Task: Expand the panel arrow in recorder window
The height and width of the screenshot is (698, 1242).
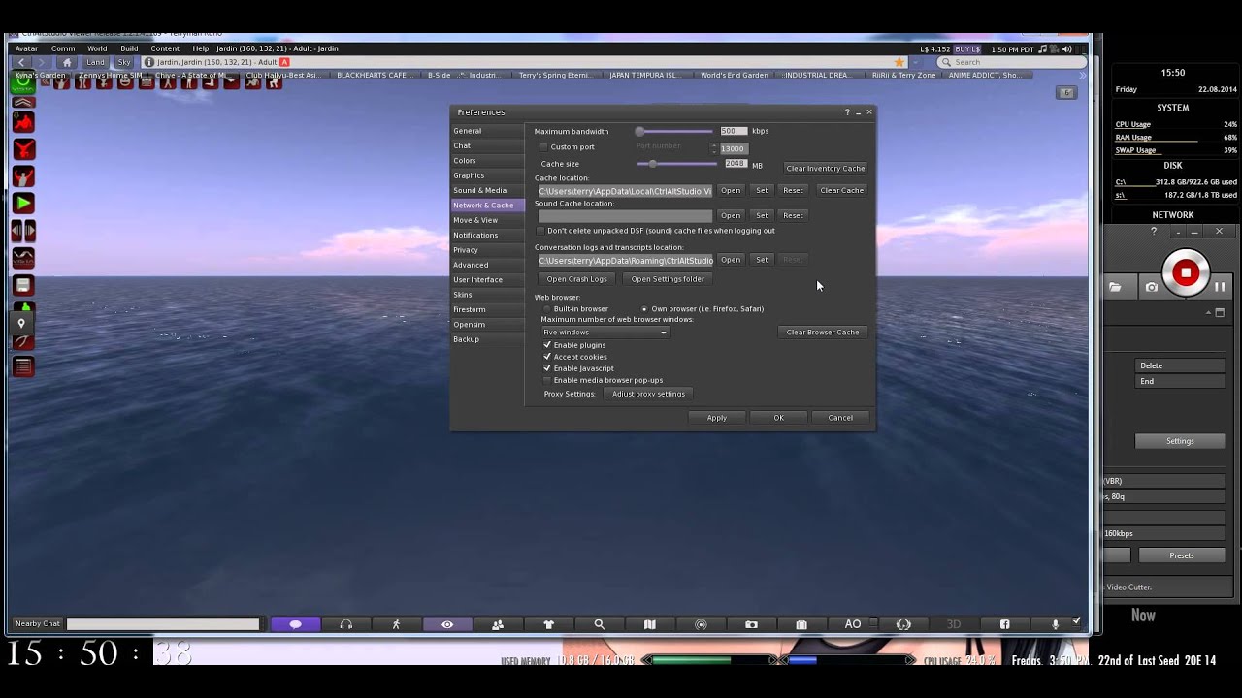Action: [1209, 312]
